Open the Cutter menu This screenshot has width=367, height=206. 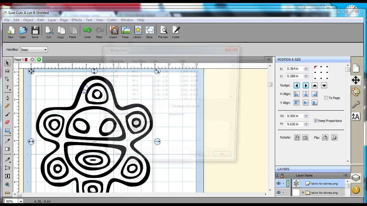point(112,20)
